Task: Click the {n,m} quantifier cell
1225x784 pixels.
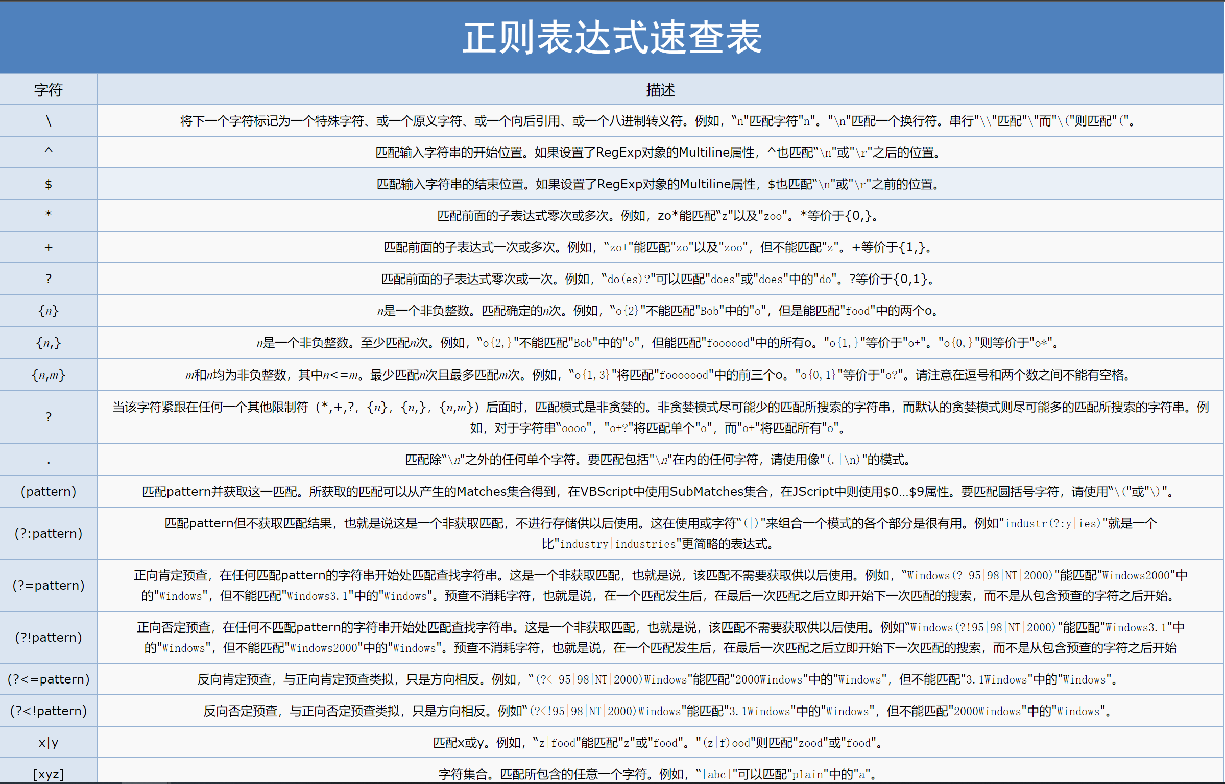Action: click(x=49, y=375)
